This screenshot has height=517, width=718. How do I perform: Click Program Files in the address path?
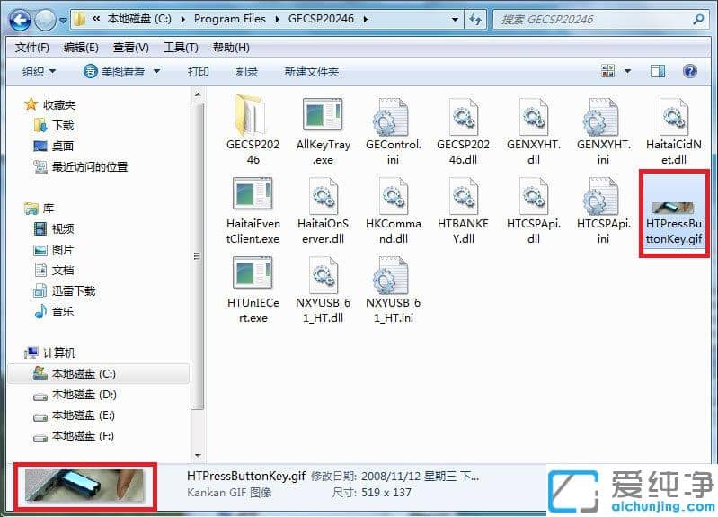[230, 19]
